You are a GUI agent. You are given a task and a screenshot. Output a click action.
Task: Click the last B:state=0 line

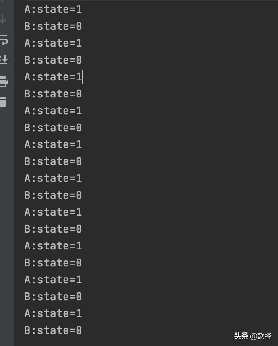pos(52,330)
